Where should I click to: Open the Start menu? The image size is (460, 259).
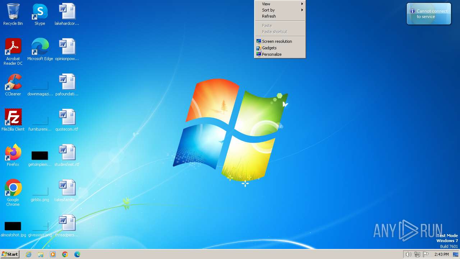tap(10, 254)
